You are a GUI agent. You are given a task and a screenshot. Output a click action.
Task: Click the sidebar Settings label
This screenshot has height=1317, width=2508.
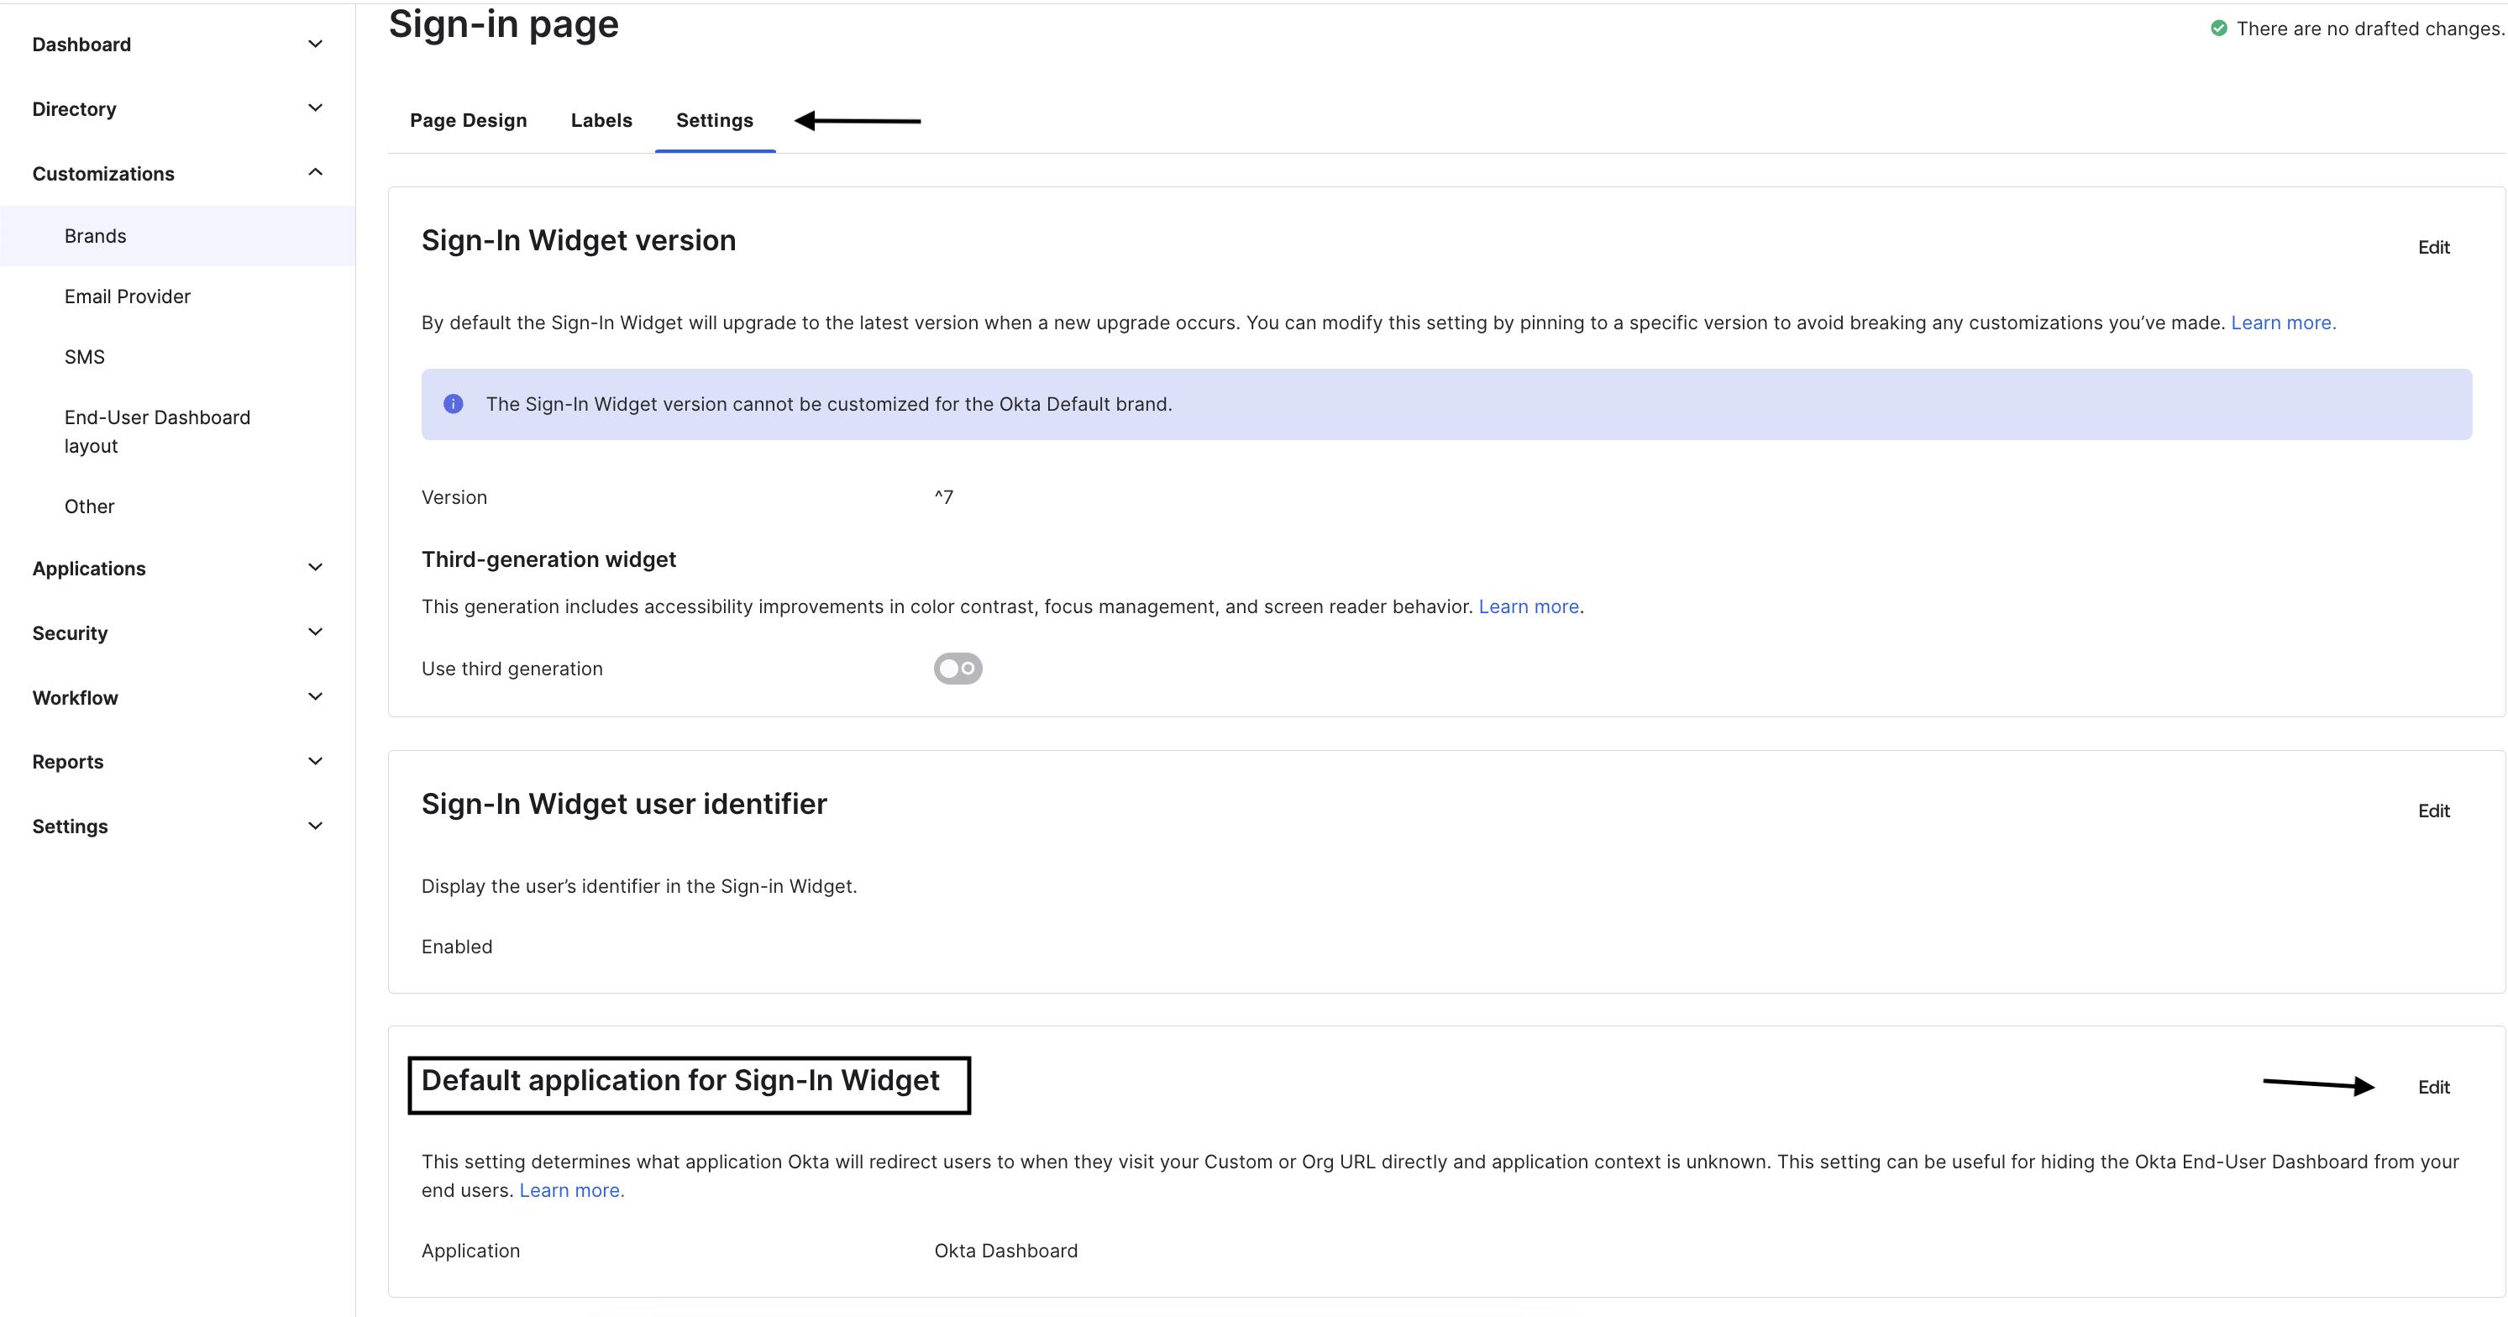70,826
